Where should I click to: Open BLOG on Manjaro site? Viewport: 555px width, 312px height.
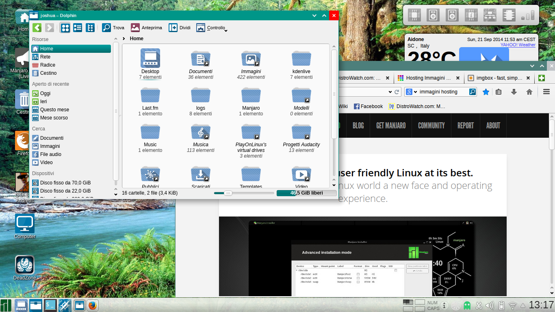click(x=358, y=126)
